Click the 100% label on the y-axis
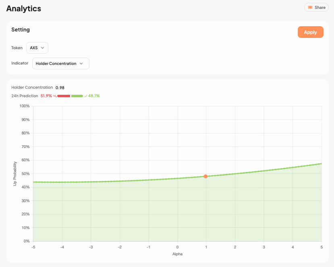Image resolution: width=334 pixels, height=267 pixels. click(25, 106)
